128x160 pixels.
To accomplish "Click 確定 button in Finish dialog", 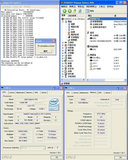I will coord(46,51).
